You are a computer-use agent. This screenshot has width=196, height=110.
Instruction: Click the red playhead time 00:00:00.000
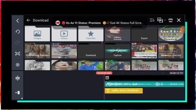[104, 73]
